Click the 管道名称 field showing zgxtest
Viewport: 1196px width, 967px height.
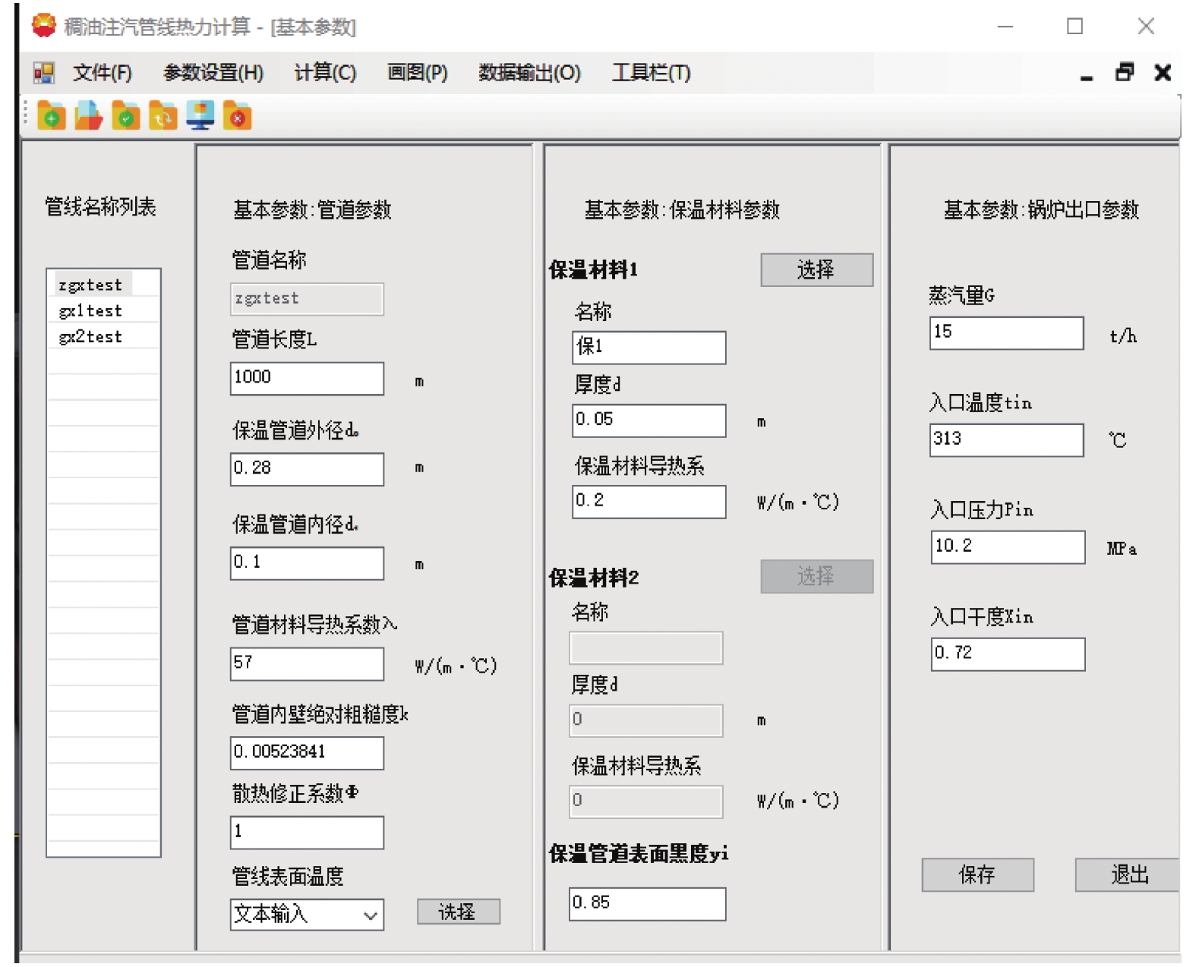tap(307, 299)
